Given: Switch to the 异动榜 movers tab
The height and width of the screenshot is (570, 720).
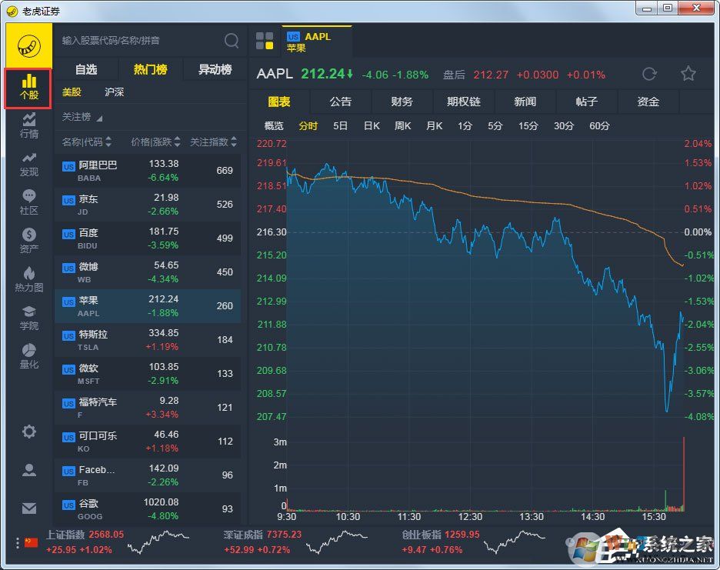Looking at the screenshot, I should (215, 69).
